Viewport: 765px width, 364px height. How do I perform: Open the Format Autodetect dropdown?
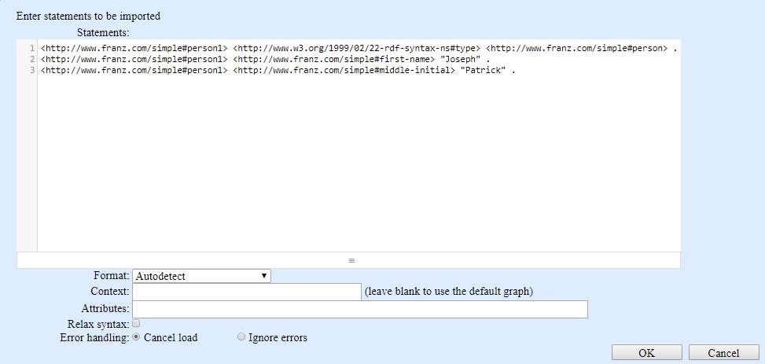(201, 276)
